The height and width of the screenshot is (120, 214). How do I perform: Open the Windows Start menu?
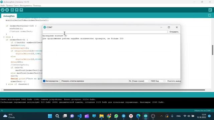point(50,116)
